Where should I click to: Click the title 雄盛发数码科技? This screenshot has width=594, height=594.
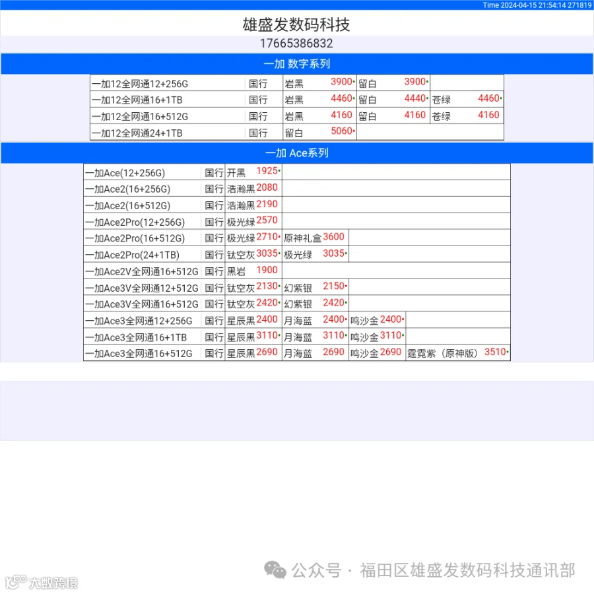296,24
